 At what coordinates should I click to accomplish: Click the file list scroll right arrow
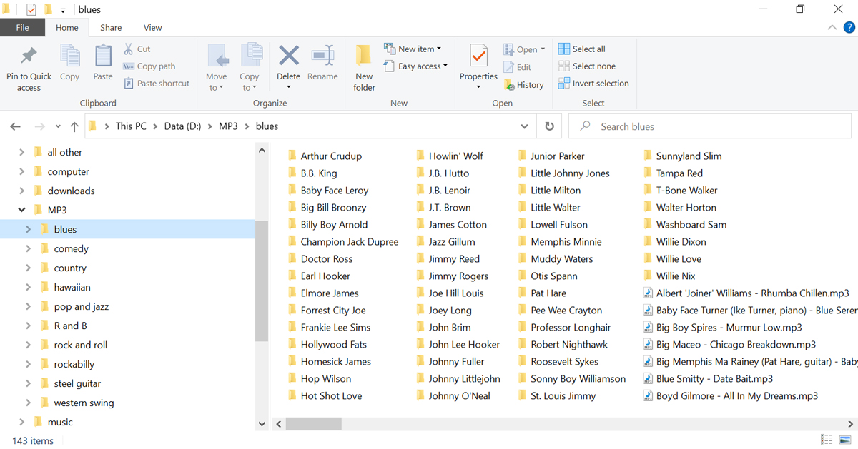851,423
